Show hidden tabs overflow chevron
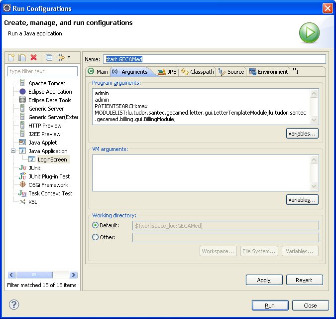Viewport: 336px width, 319px height. [295, 71]
